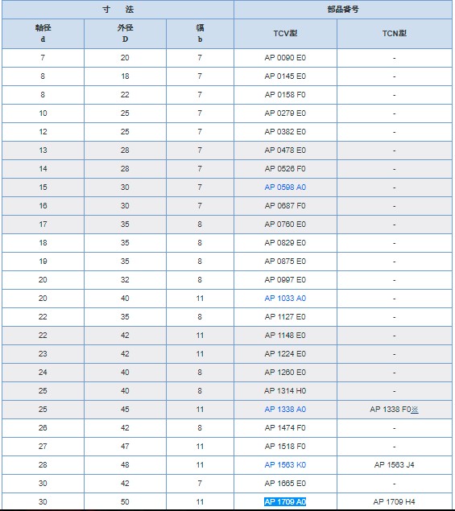Click the AP 1665 E0 cell
The height and width of the screenshot is (511, 455).
click(x=285, y=484)
